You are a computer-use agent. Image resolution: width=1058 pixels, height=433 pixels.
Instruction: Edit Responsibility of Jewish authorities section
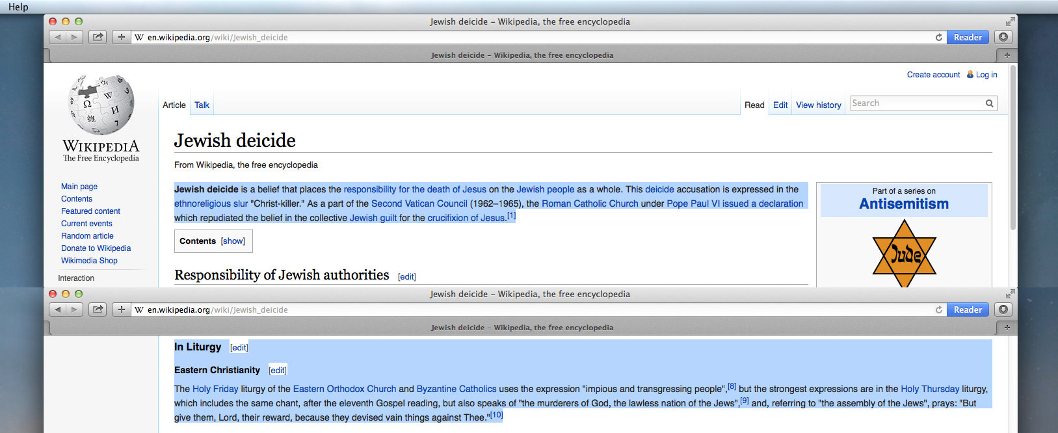pos(407,277)
